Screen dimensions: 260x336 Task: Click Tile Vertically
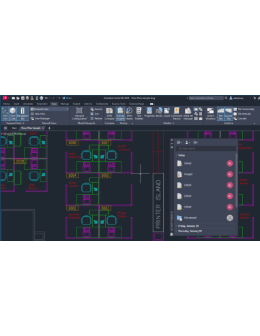pos(242,114)
